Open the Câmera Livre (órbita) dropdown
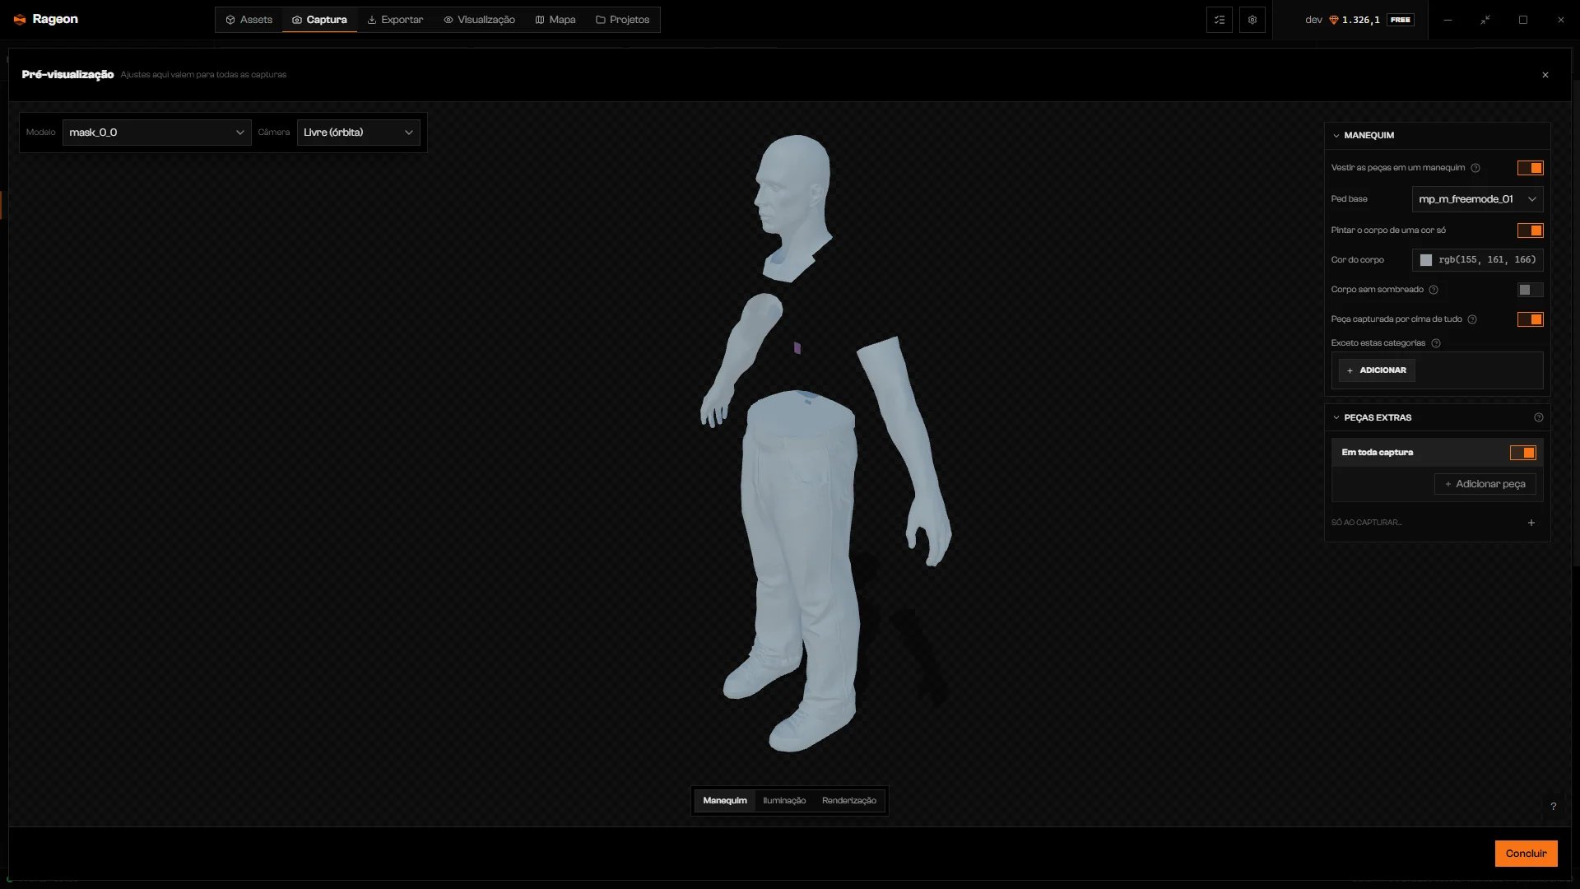 pyautogui.click(x=359, y=133)
